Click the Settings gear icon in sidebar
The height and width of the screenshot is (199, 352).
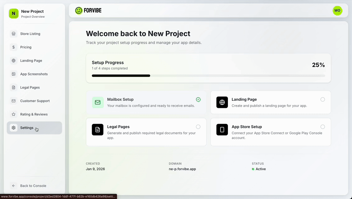pyautogui.click(x=13, y=127)
